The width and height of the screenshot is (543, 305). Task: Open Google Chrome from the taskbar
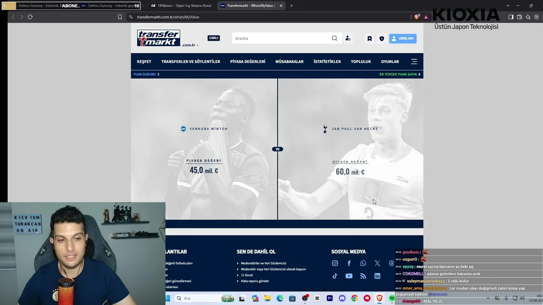[x=354, y=299]
